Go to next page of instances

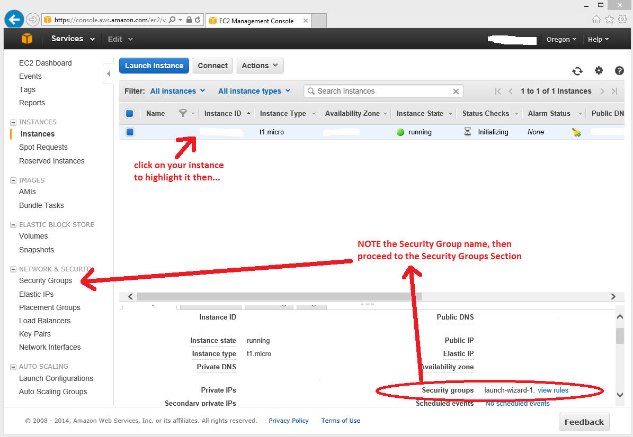602,92
